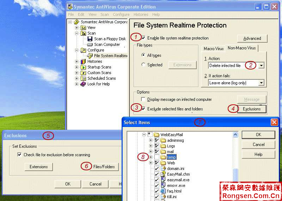
Task: Select the Scan Computer drive icon
Action: [x=90, y=44]
